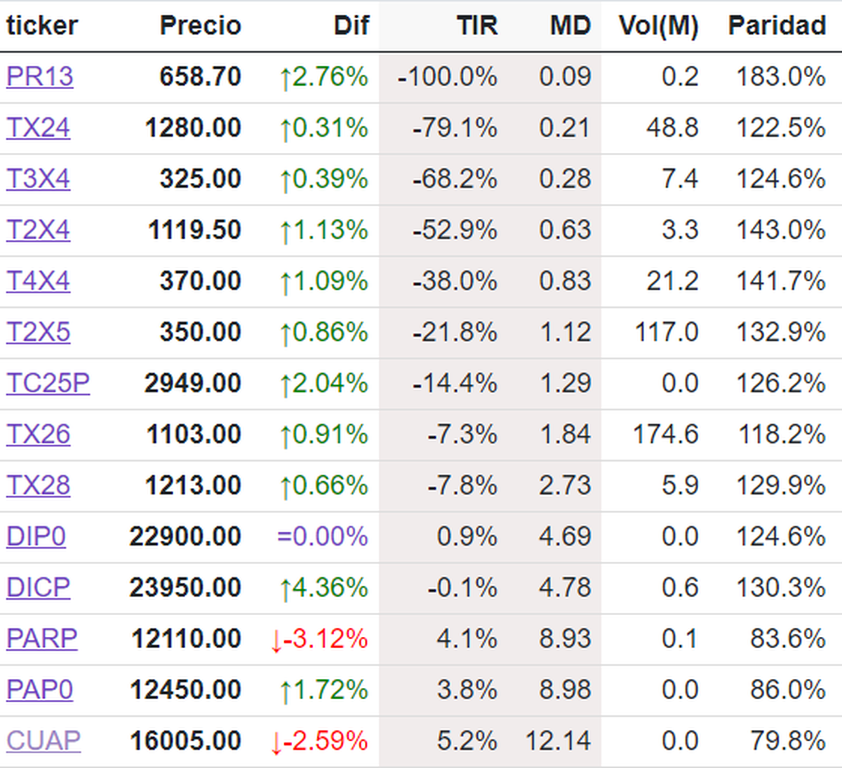Click the T3X4 ticker link
The height and width of the screenshot is (768, 842).
[x=38, y=179]
